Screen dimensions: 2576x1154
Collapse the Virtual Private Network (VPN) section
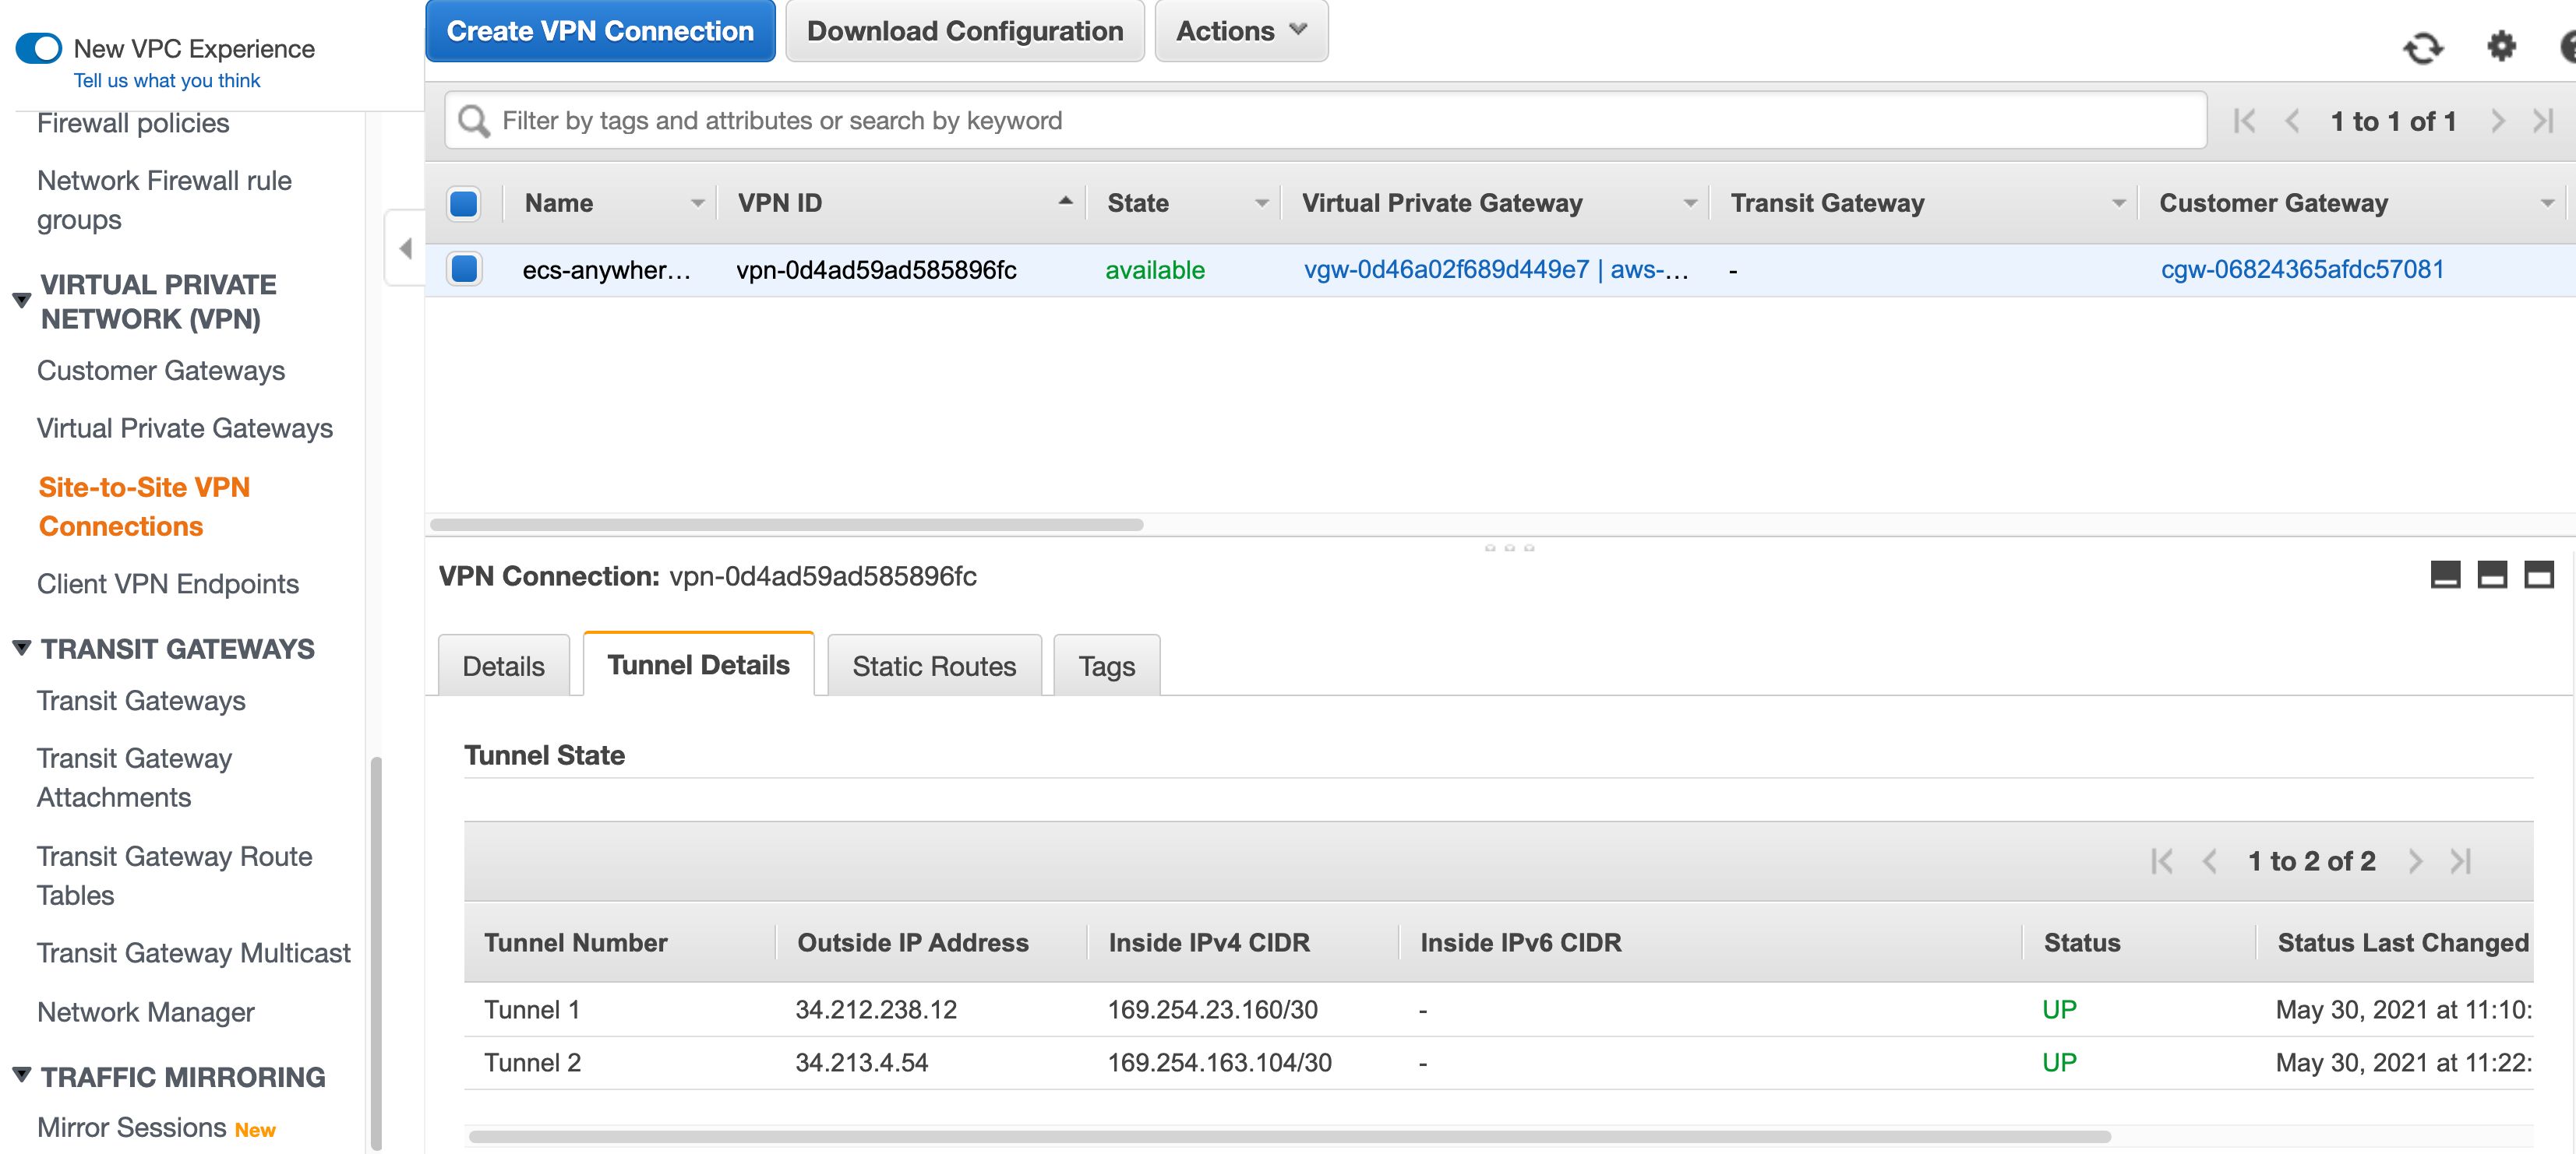[x=21, y=300]
